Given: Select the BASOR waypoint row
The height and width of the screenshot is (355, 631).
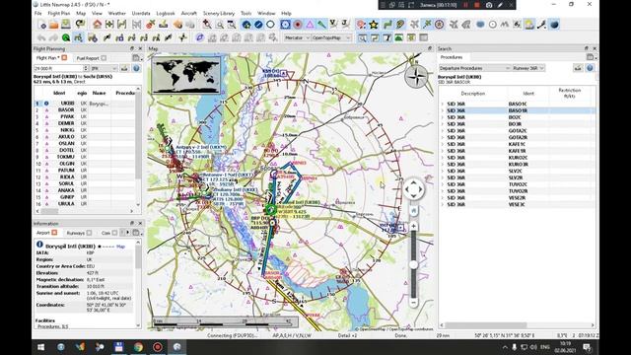Looking at the screenshot, I should (86, 109).
